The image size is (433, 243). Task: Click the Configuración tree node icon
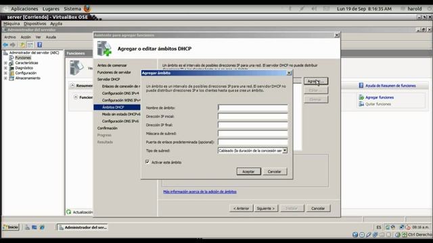(x=12, y=73)
